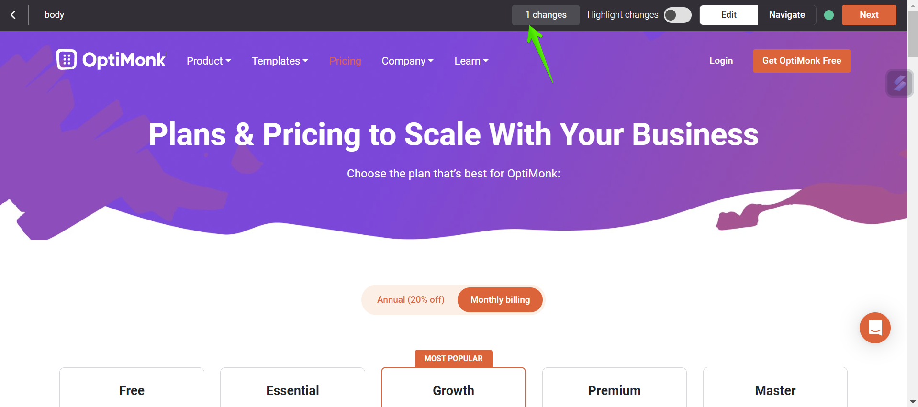This screenshot has width=918, height=407.
Task: Toggle the Highlight changes switch
Action: tap(678, 15)
